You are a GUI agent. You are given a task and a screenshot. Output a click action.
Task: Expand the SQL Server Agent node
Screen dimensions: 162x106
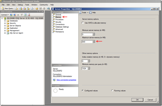[x=5, y=33]
